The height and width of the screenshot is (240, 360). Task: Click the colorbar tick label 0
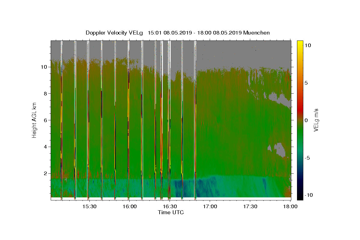[306, 120]
